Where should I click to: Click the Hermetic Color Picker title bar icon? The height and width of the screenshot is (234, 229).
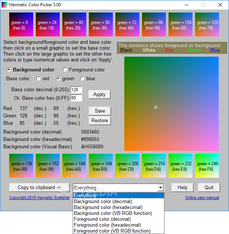[x=4, y=5]
